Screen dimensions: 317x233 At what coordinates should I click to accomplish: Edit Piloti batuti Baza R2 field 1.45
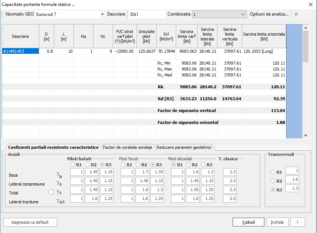(x=92, y=172)
